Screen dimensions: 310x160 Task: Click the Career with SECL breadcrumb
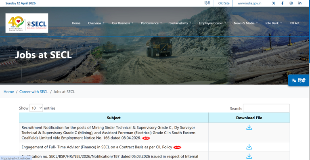[x=34, y=91]
